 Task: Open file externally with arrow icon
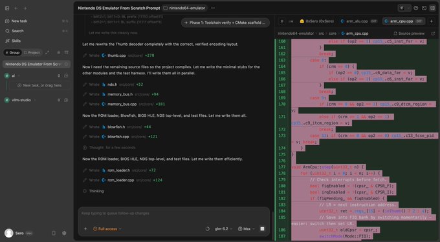coord(433,34)
